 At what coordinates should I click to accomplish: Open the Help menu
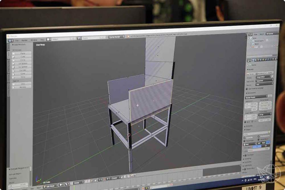[42, 39]
